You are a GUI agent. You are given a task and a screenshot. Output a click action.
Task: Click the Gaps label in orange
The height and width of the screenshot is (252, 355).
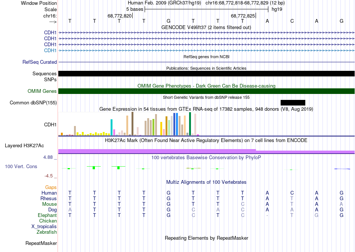click(x=51, y=187)
